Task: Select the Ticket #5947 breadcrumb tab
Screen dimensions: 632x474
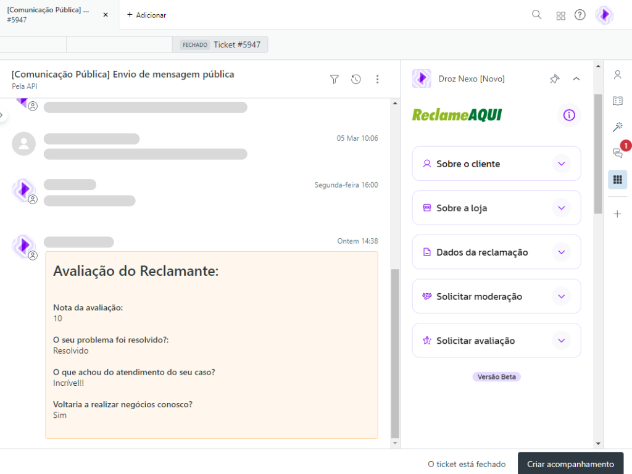Action: [x=220, y=45]
